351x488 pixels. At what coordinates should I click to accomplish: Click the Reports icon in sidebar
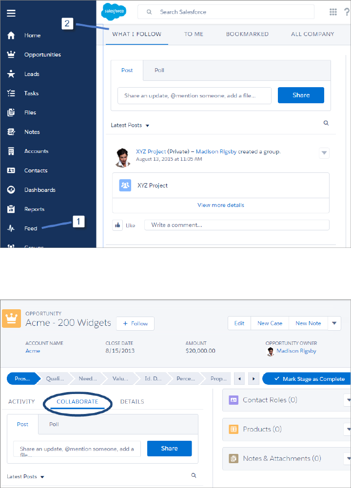tap(11, 209)
